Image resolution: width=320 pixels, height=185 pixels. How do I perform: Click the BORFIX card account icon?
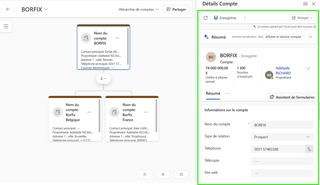point(86,38)
